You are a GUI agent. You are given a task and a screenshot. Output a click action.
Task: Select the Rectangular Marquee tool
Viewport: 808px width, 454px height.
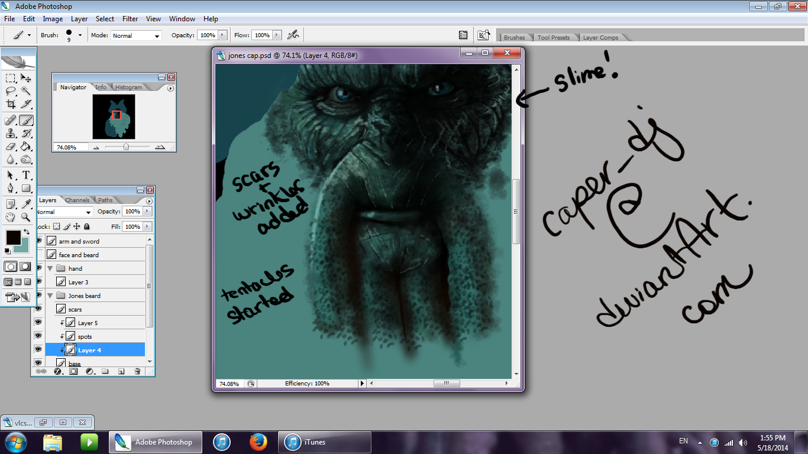(11, 78)
